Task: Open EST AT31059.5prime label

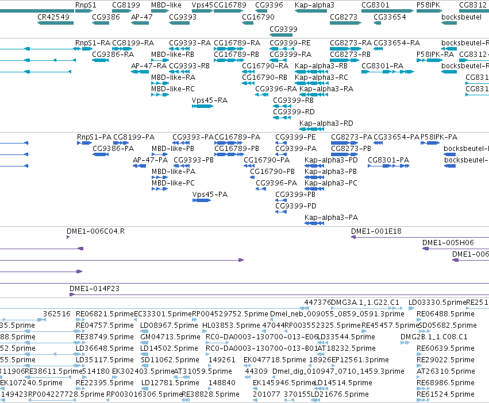Action: (203, 371)
